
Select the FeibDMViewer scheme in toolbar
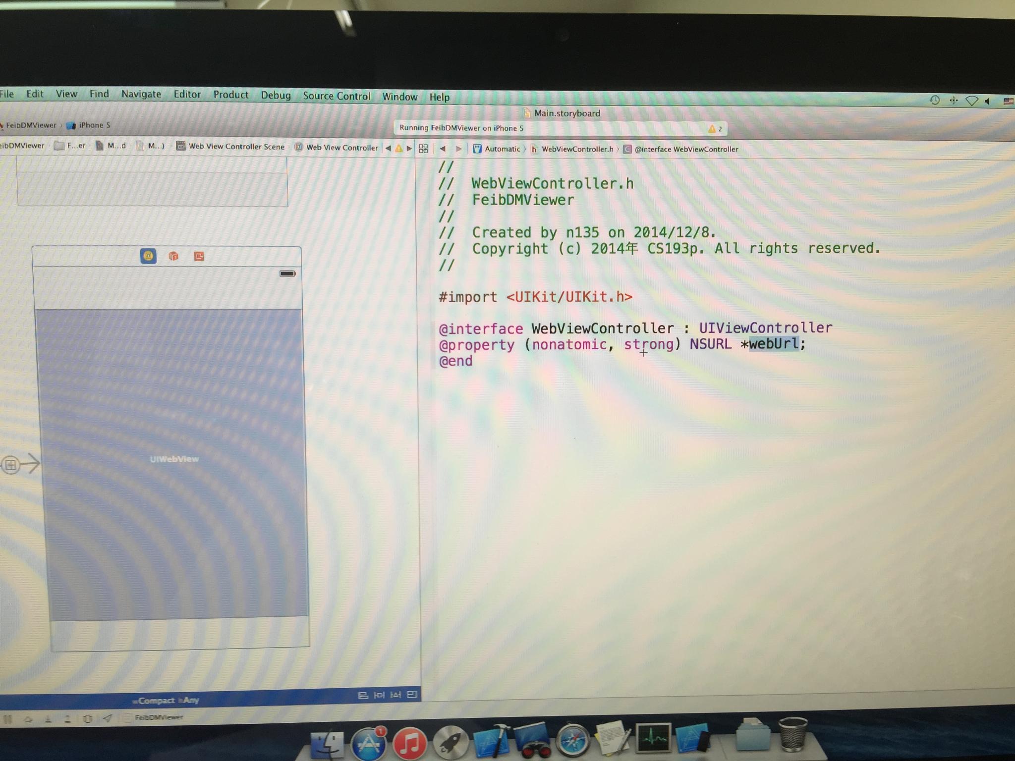coord(30,125)
